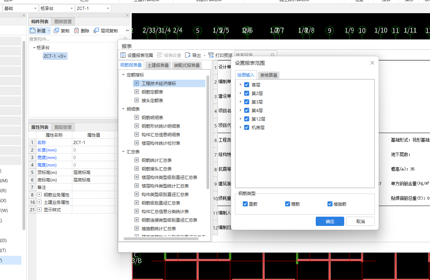Open the 接头定额表 report
Screen dimensions: 430x280
coord(152,100)
